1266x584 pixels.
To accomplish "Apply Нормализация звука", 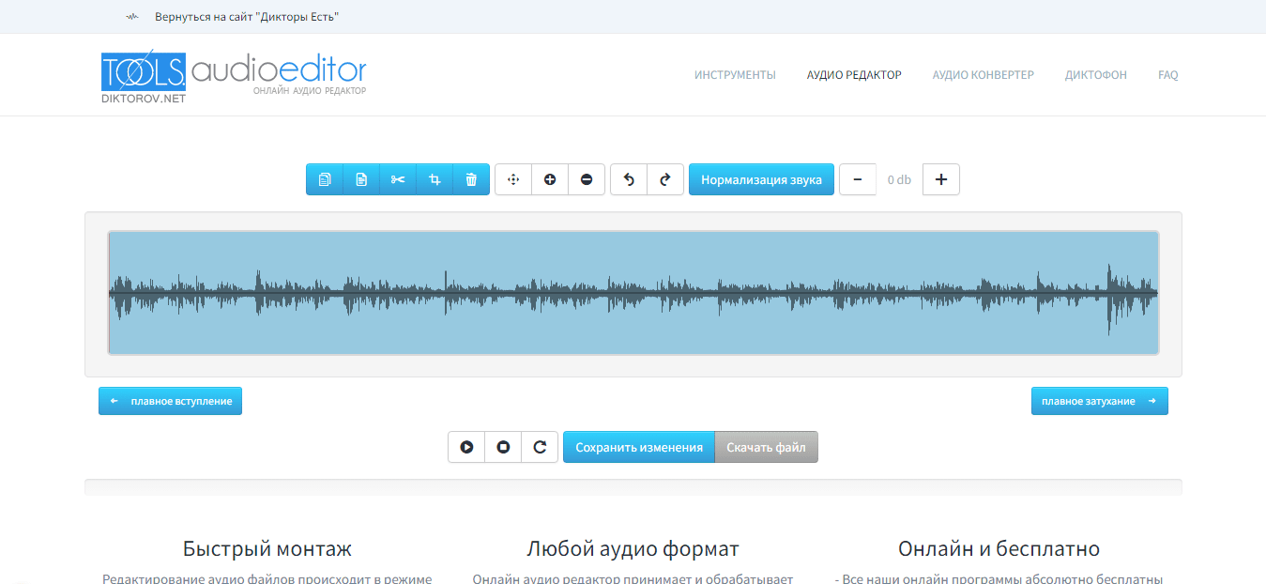I will tap(761, 179).
